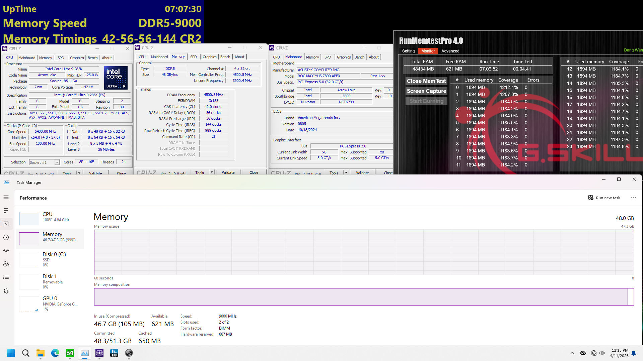Viewport: 643px width, 361px height.
Task: Open Users view in Task Manager sidebar
Action: point(6,264)
